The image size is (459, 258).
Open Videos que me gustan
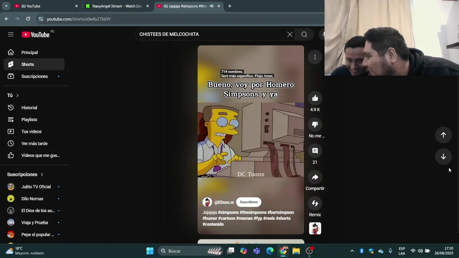point(34,156)
